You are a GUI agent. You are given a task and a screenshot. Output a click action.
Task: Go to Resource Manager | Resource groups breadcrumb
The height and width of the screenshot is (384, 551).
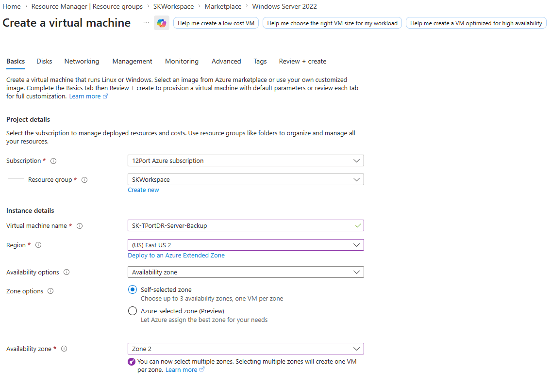click(x=87, y=6)
